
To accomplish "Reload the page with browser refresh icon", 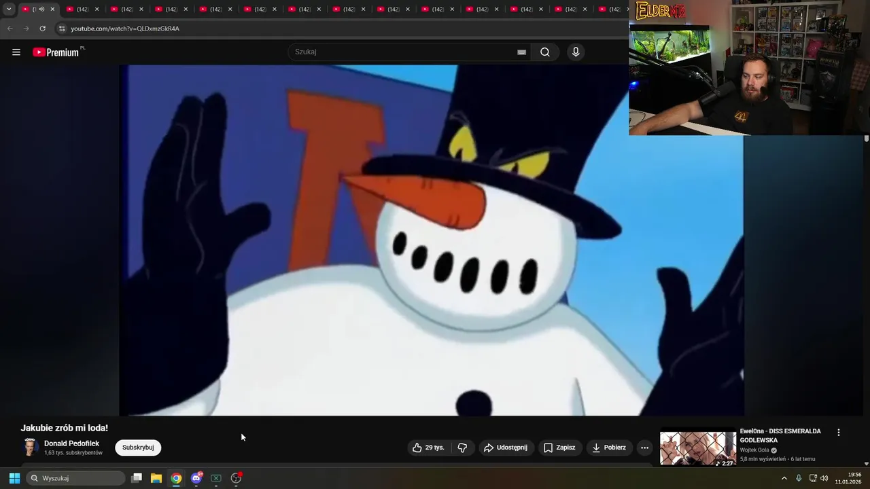I will 42,29.
